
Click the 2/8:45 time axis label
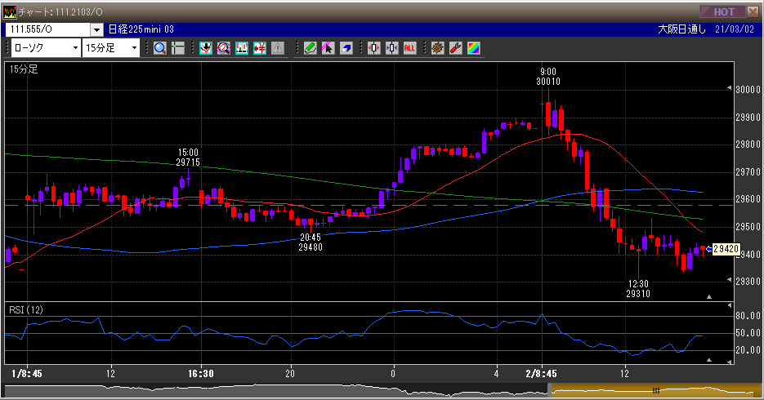[x=541, y=374]
